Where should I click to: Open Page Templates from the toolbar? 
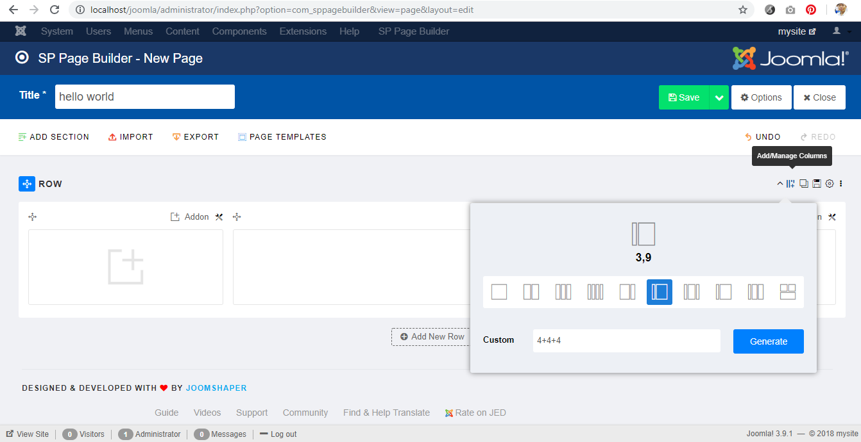282,137
